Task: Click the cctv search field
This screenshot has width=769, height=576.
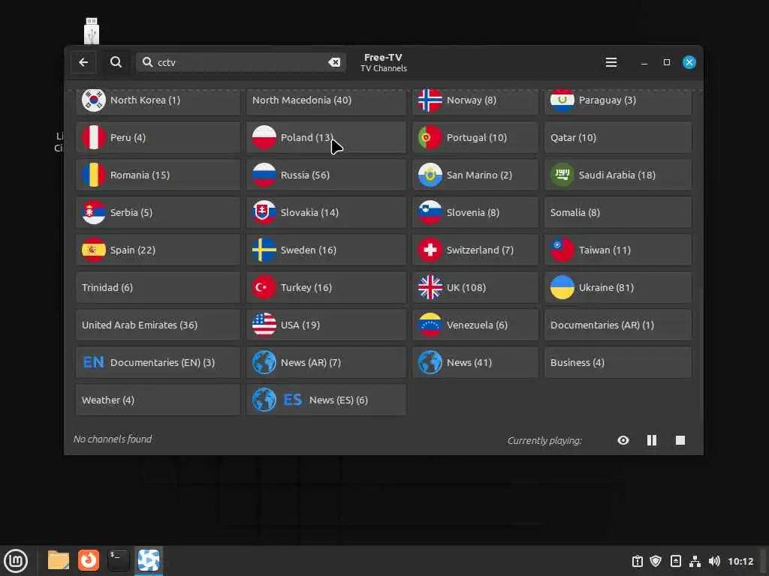Action: pyautogui.click(x=241, y=62)
